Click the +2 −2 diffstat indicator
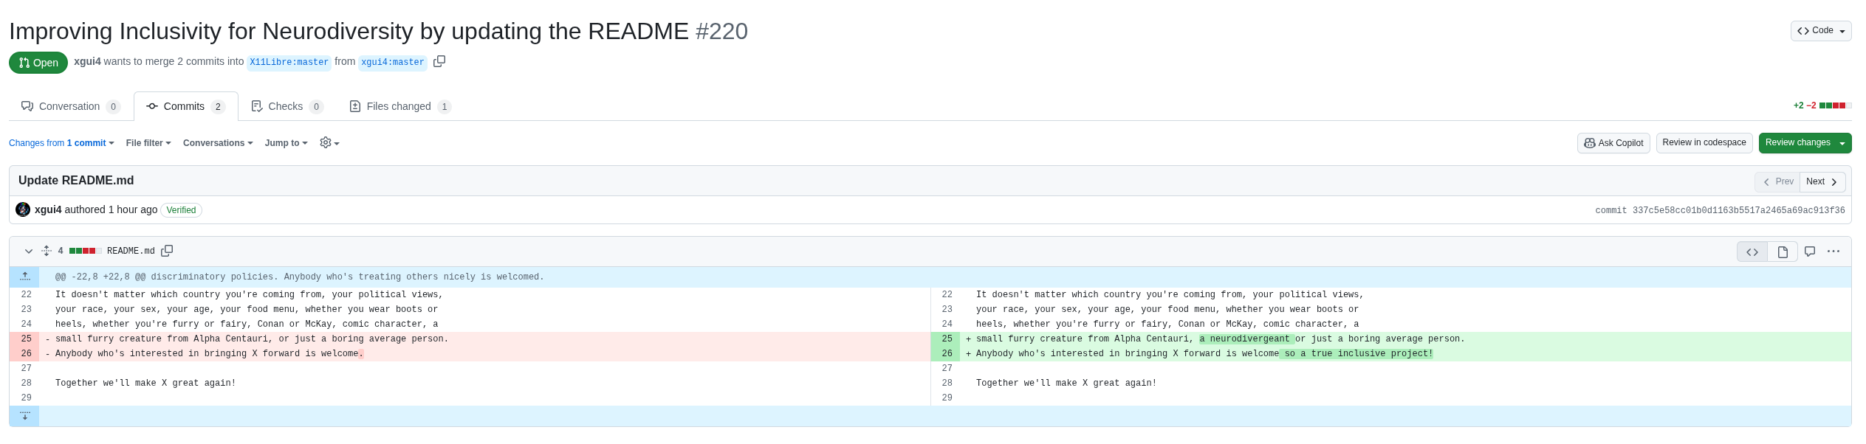The height and width of the screenshot is (444, 1866). tap(1822, 105)
